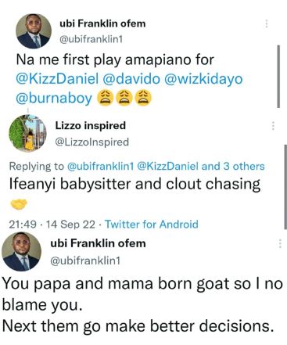This screenshot has height=345, width=287.
Task: Open more options on Lizzo inspired reply
Action: point(273,126)
